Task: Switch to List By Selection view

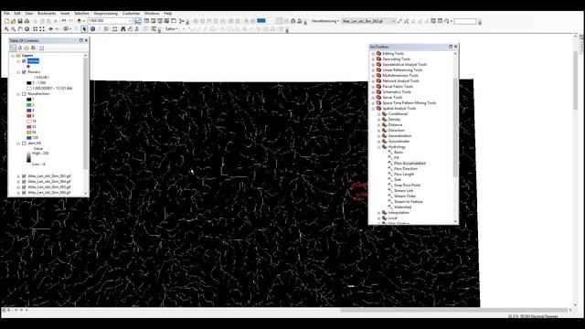Action: pyautogui.click(x=33, y=48)
